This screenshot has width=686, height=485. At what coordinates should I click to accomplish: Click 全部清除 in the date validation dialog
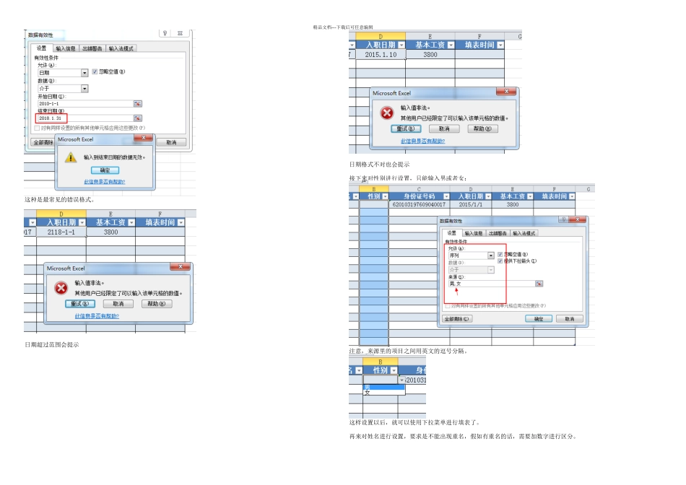point(43,143)
